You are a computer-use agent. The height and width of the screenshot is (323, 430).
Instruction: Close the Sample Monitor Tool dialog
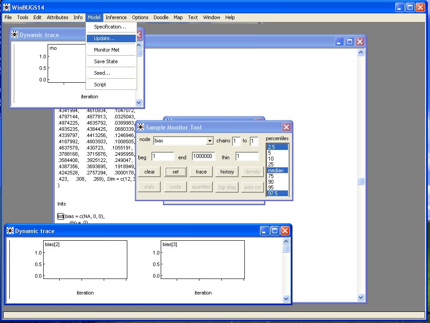click(x=286, y=127)
